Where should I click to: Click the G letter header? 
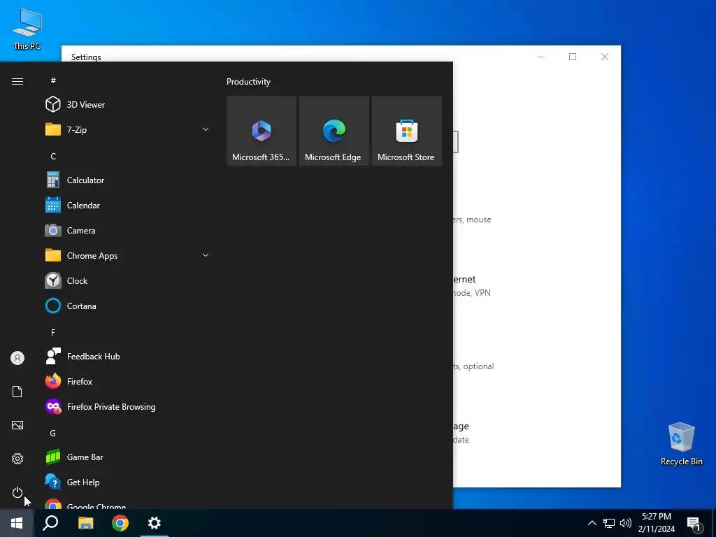(x=53, y=433)
